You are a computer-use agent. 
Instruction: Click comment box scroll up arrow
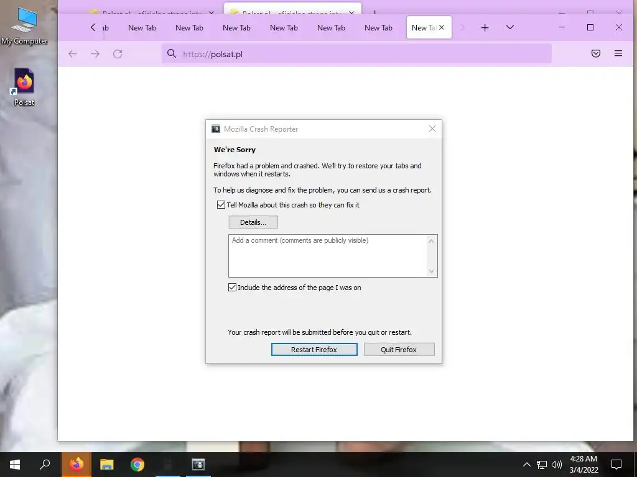(x=432, y=242)
